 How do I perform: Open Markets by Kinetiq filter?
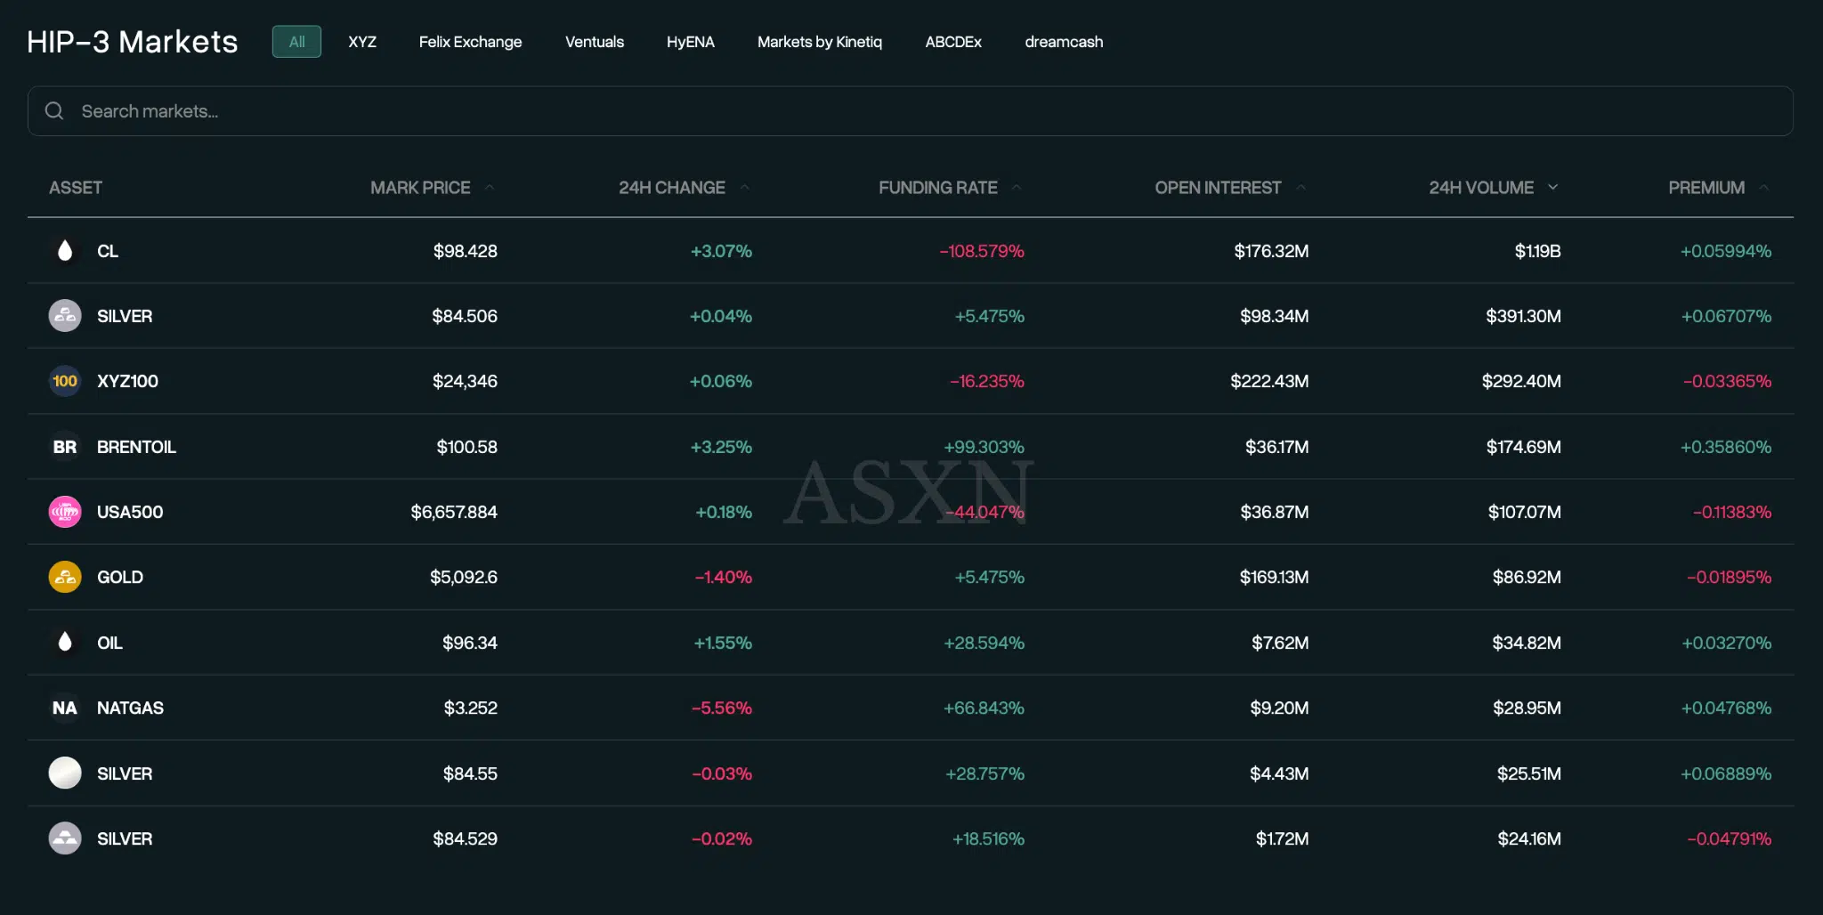point(819,42)
